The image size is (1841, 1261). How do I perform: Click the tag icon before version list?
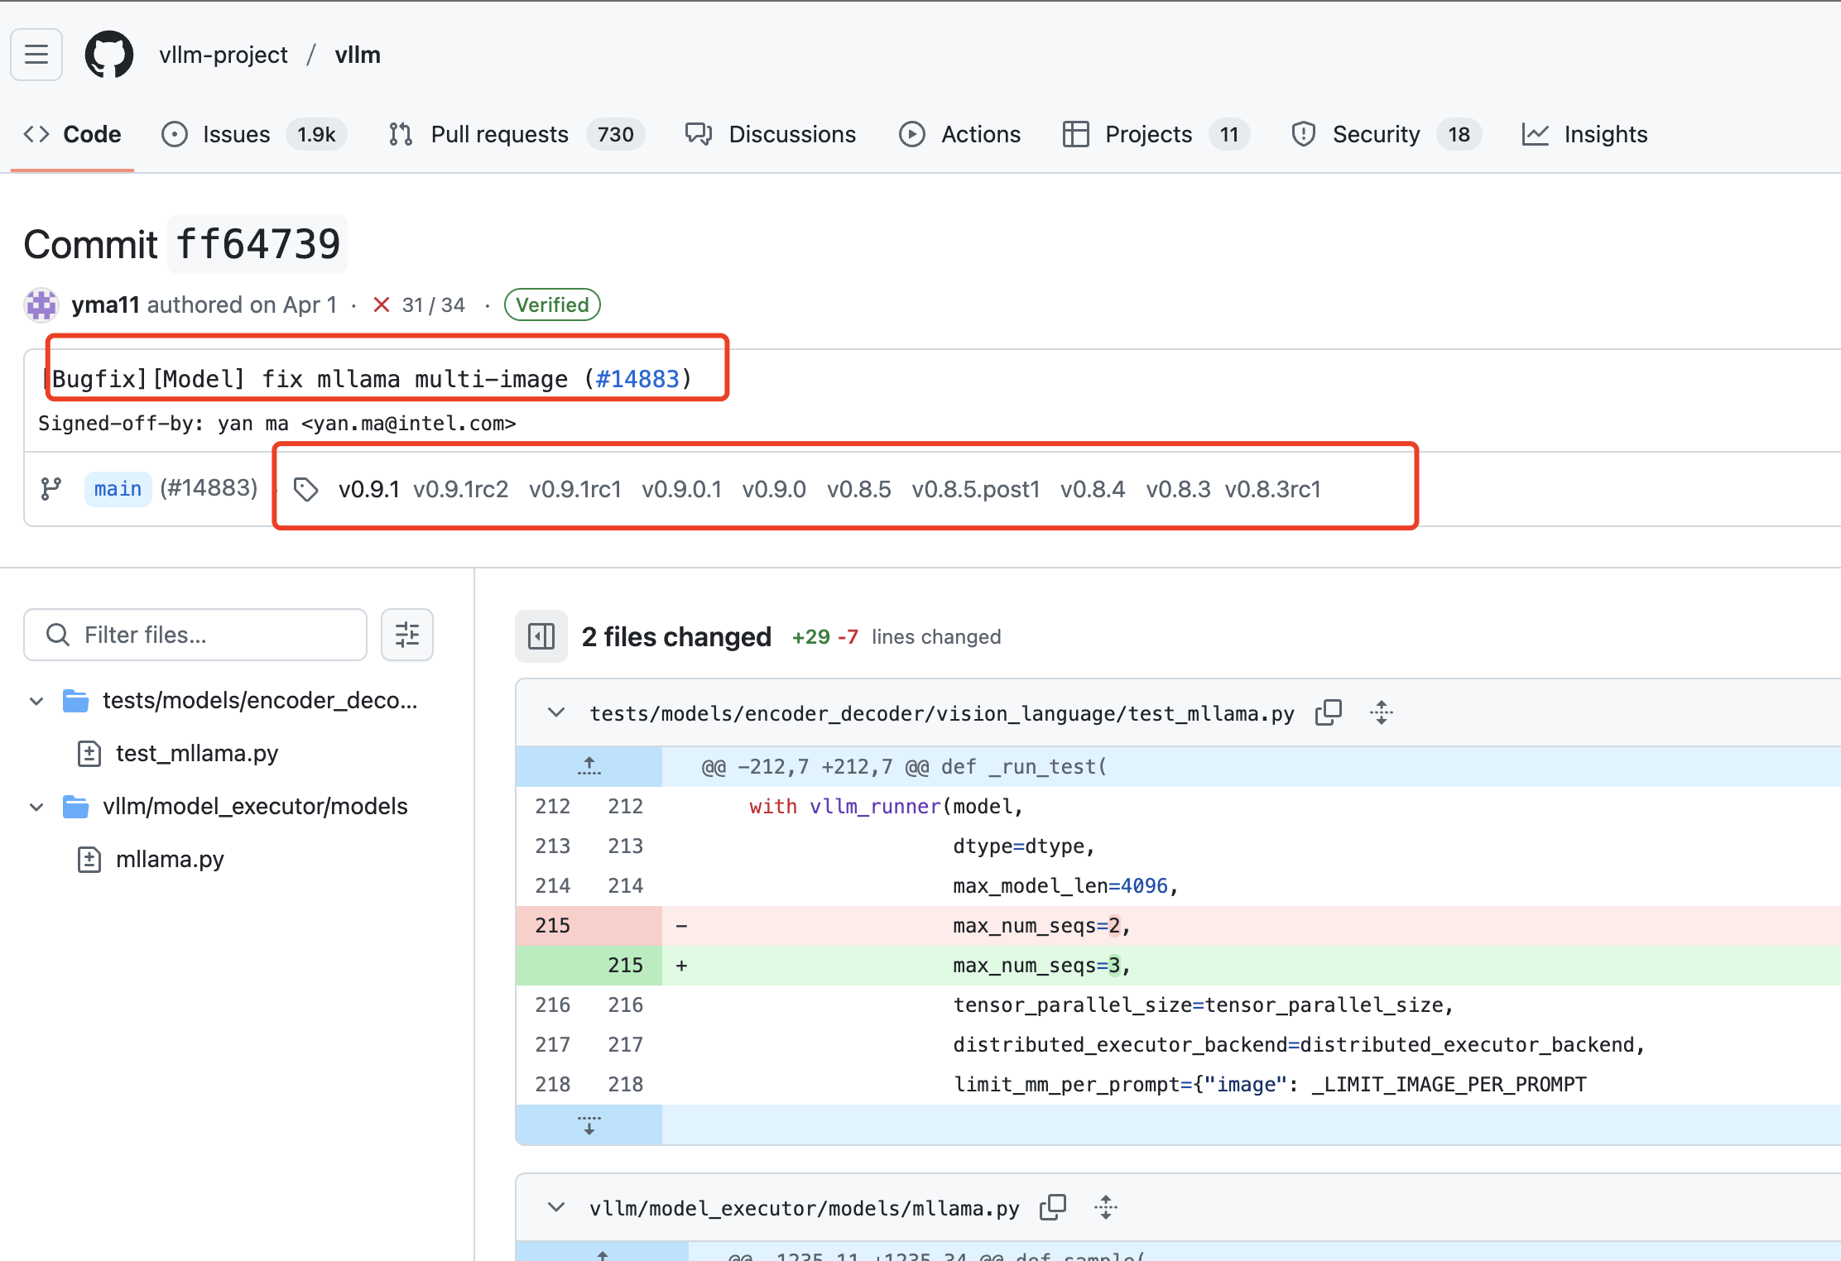click(x=306, y=490)
